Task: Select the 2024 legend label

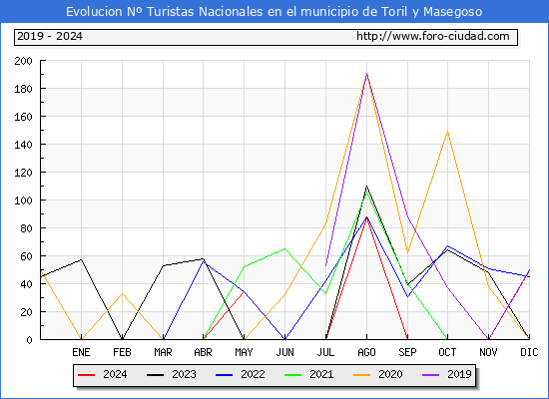Action: pos(115,374)
